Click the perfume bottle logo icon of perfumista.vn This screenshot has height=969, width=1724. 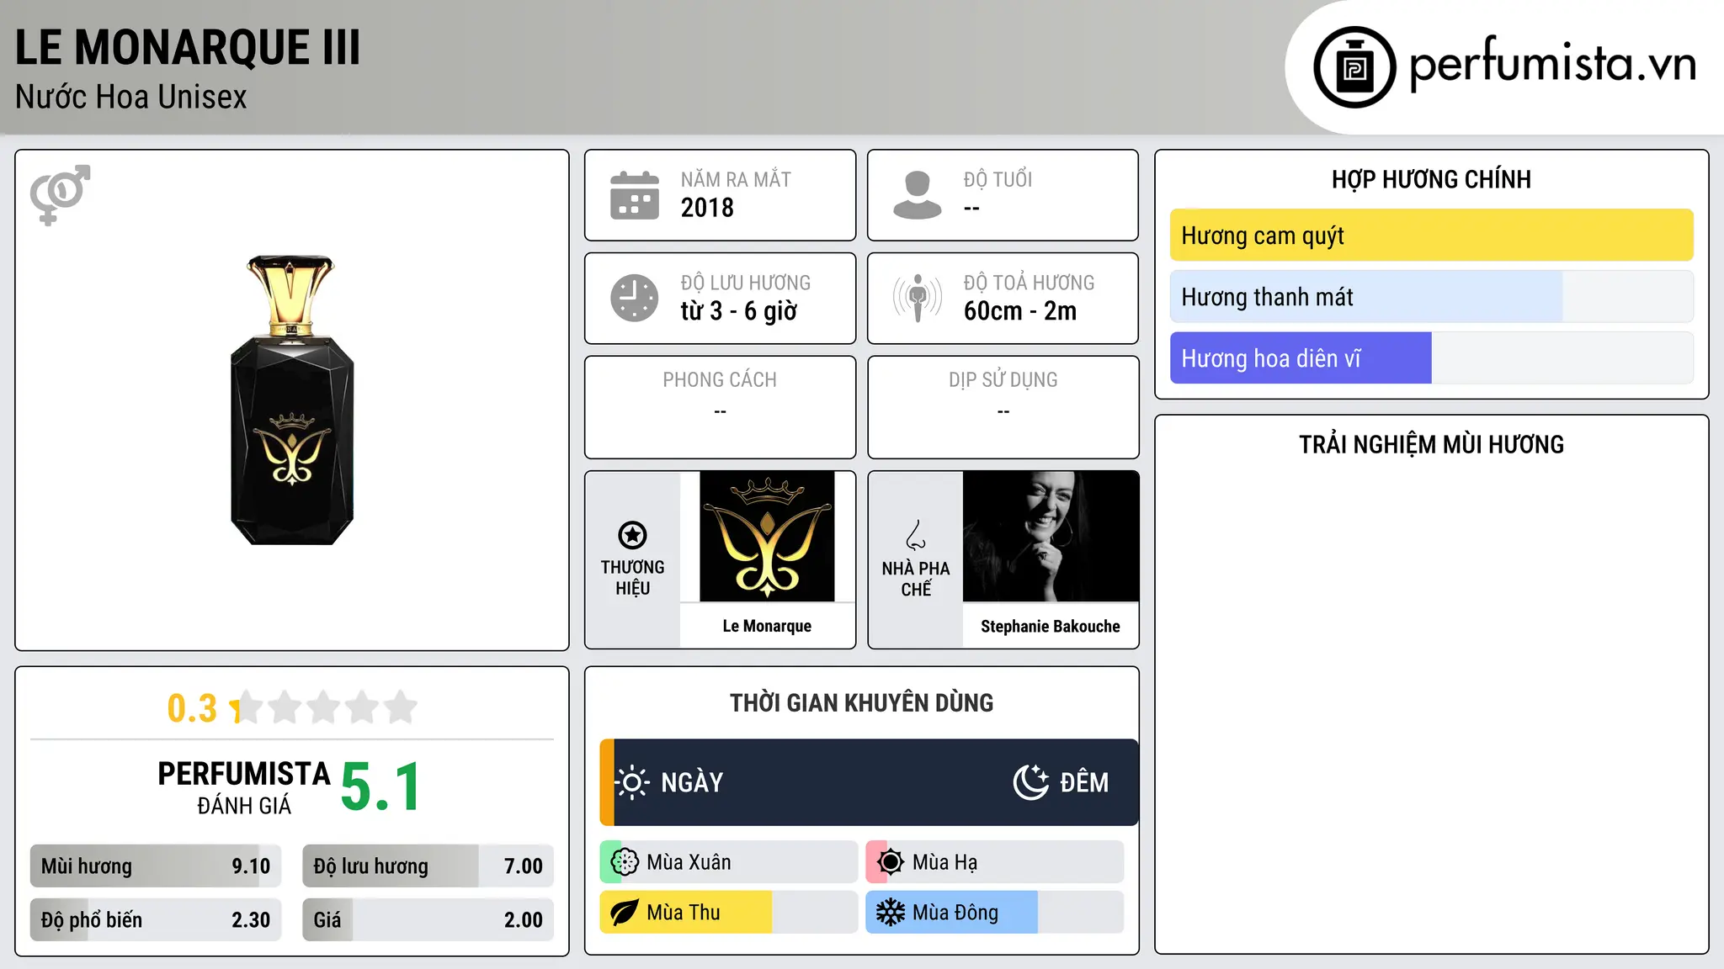(1354, 67)
